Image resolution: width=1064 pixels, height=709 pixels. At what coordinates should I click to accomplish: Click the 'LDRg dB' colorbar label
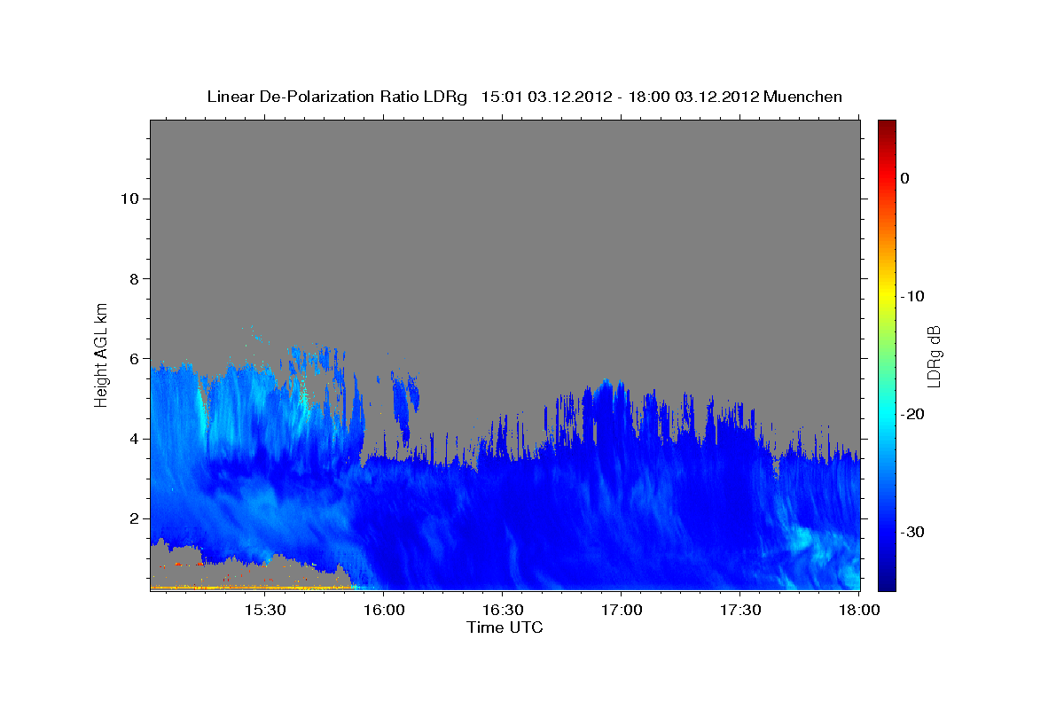933,356
